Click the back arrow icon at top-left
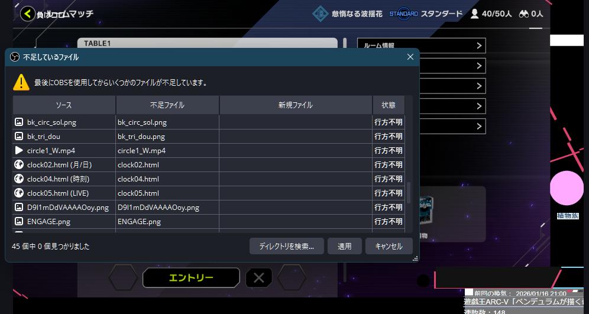 [27, 14]
